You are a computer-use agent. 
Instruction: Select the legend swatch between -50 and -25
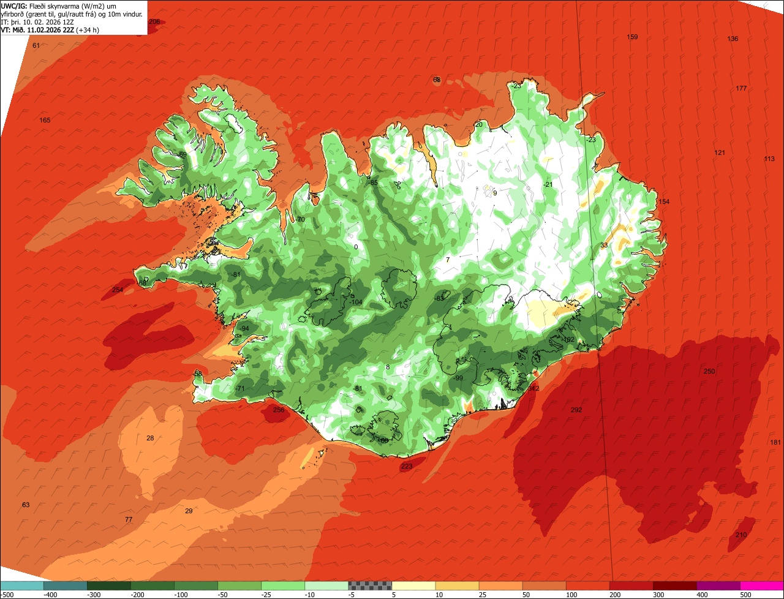pos(239,586)
